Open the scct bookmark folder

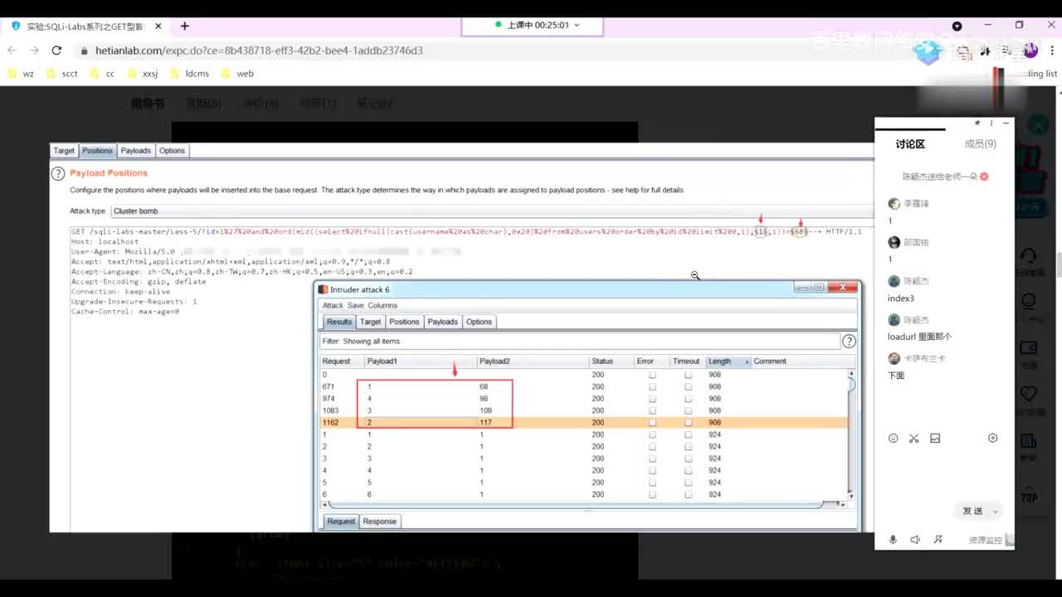click(62, 74)
